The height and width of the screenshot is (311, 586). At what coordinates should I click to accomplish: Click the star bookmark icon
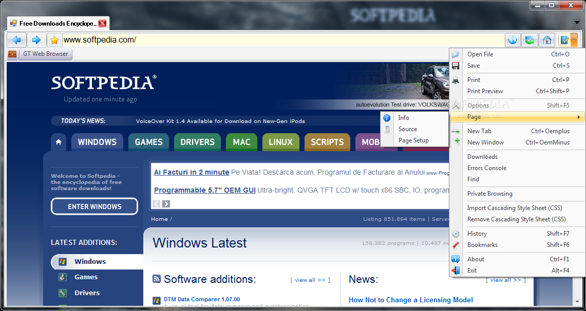coord(54,40)
